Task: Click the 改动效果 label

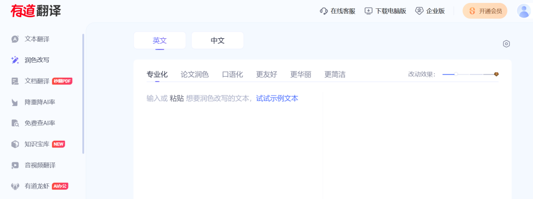Action: (x=422, y=74)
